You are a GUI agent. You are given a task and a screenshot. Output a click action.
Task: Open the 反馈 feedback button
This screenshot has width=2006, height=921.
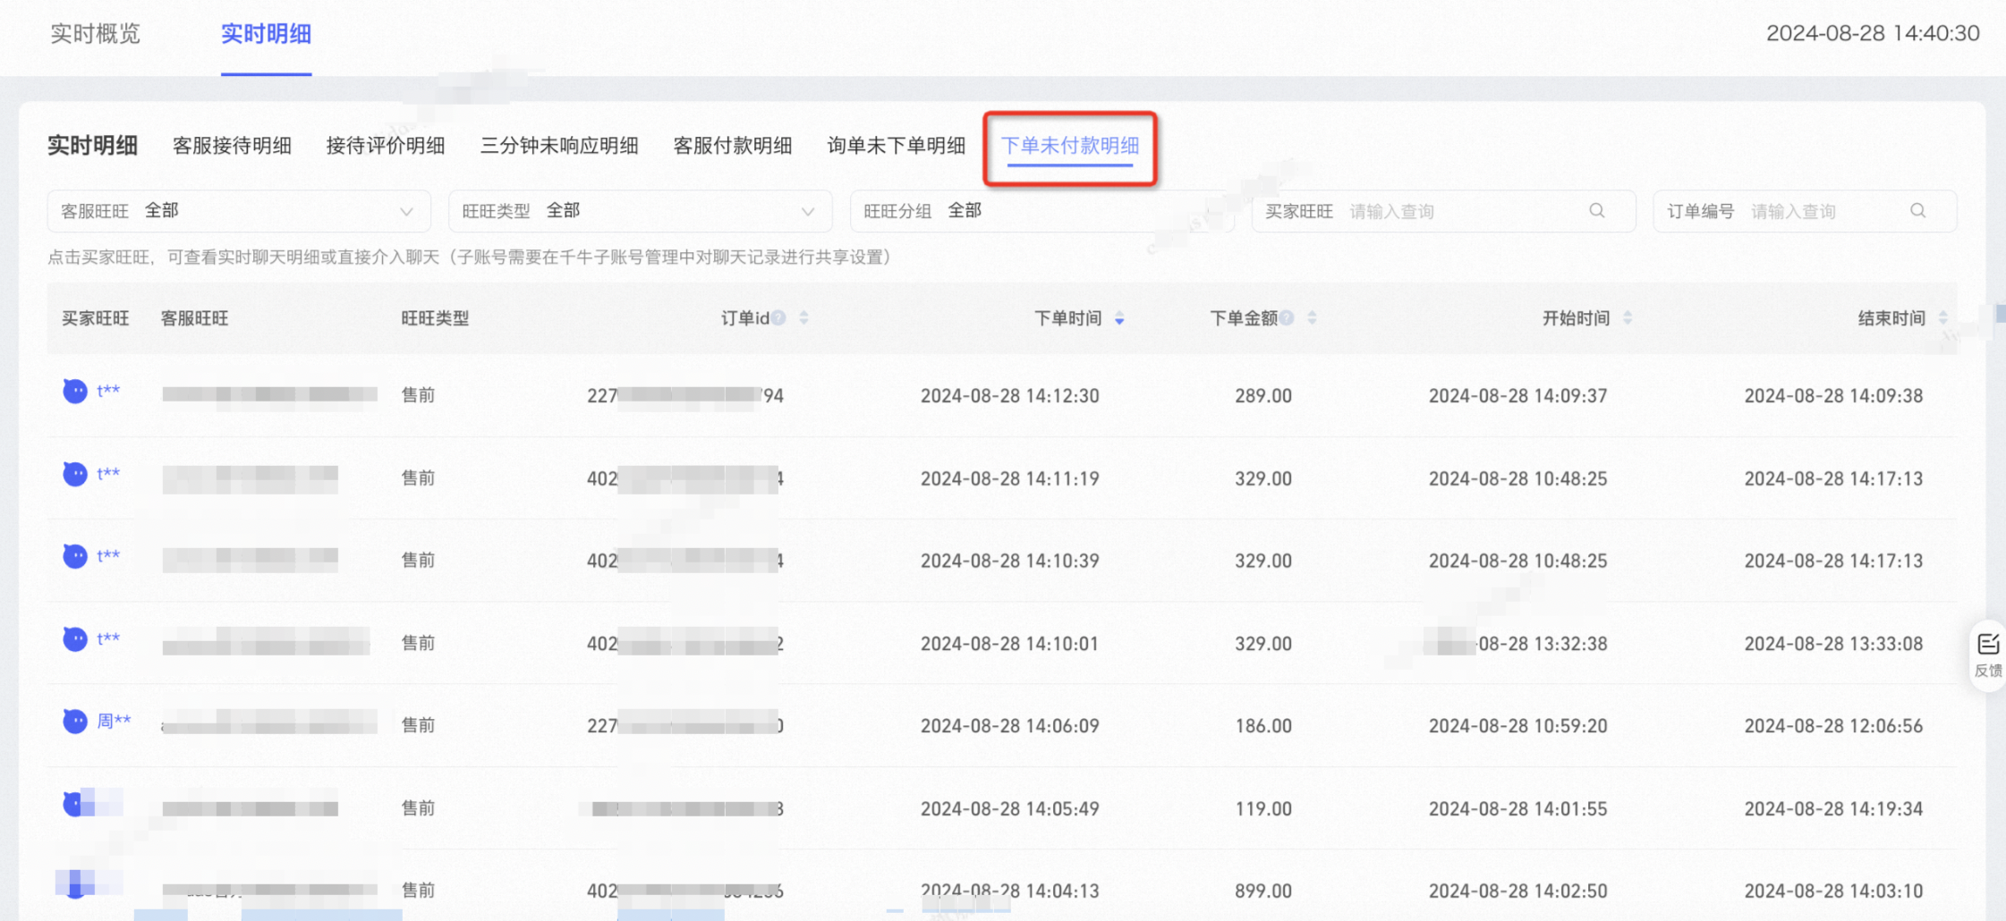pyautogui.click(x=1988, y=655)
